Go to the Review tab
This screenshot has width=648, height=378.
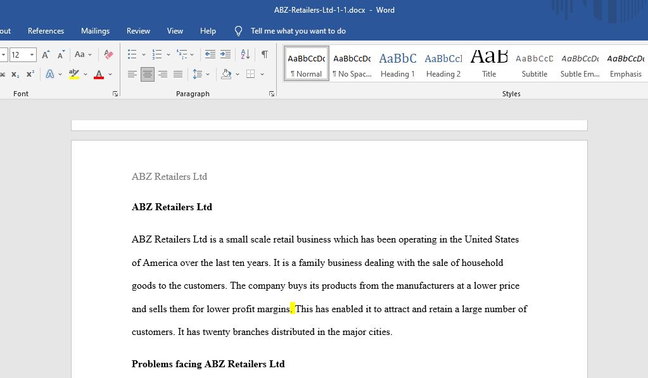[x=139, y=31]
